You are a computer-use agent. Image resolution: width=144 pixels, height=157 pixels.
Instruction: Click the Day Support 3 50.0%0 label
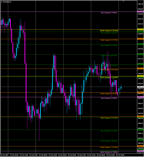click(109, 141)
